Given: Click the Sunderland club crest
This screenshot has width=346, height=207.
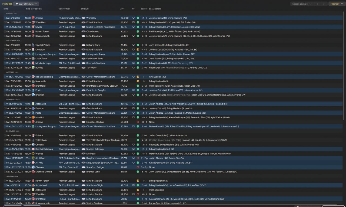Looking at the screenshot, I should coord(33,185).
